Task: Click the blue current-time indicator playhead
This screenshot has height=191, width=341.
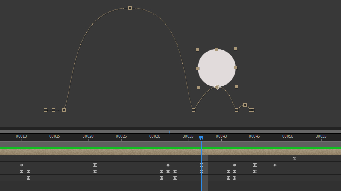Action: 201,138
